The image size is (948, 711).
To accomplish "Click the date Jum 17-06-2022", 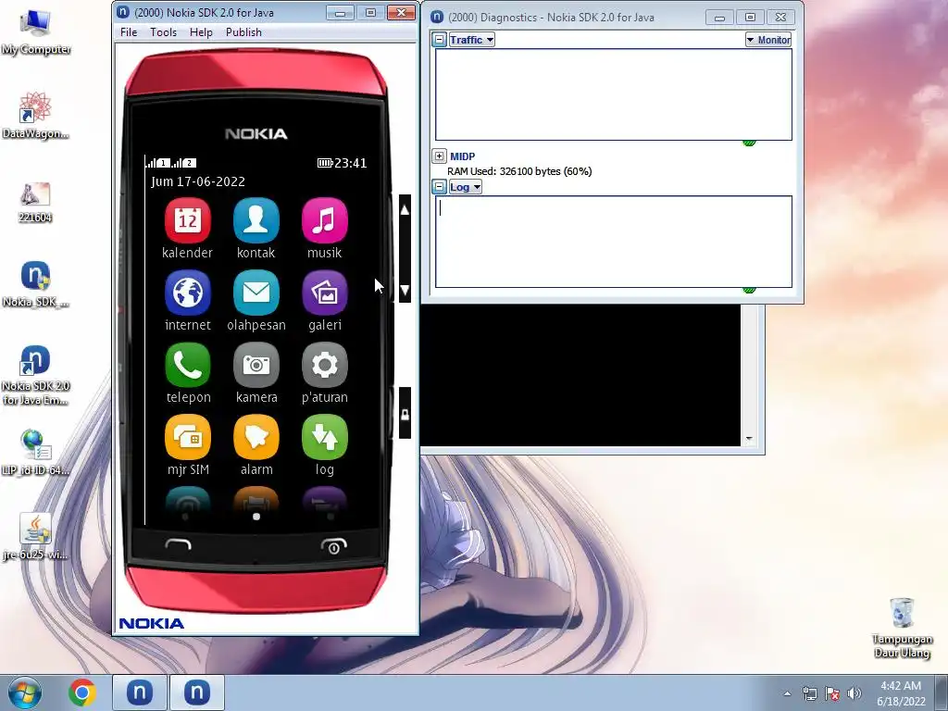I will point(198,181).
